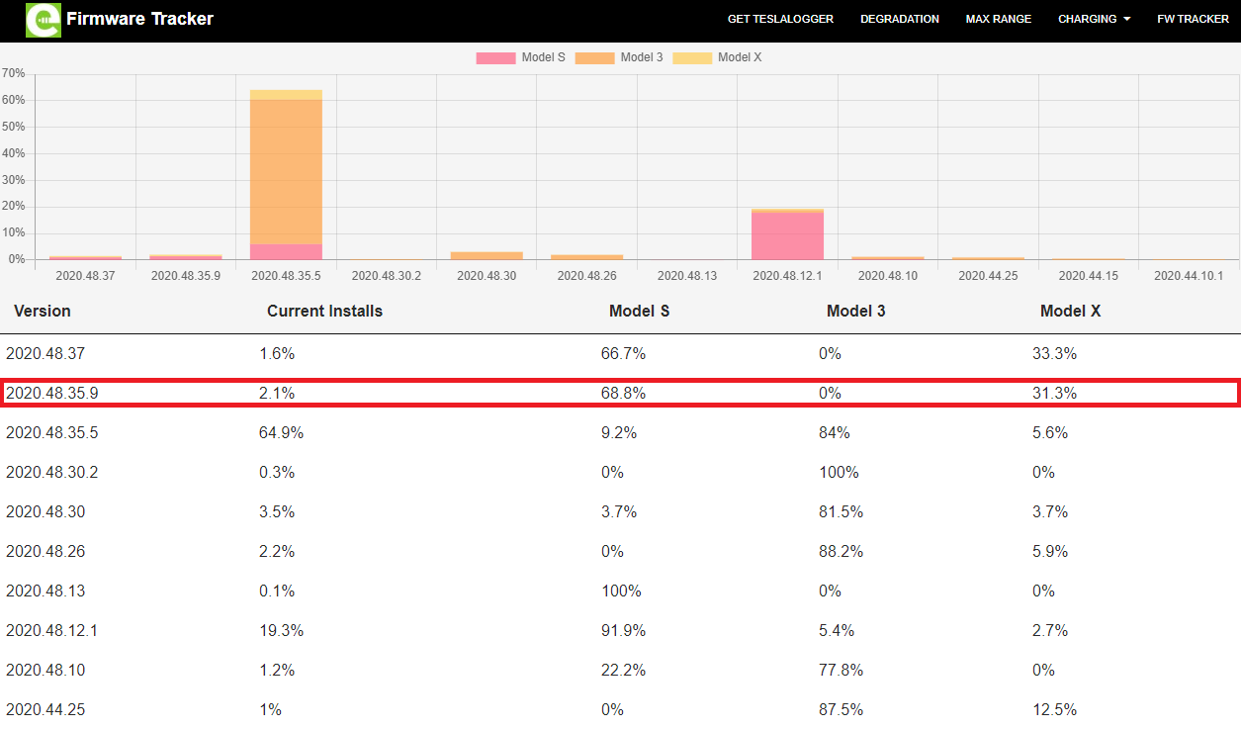Viewport: 1241px width, 729px height.
Task: Open the FW TRACKER page
Action: pyautogui.click(x=1193, y=19)
